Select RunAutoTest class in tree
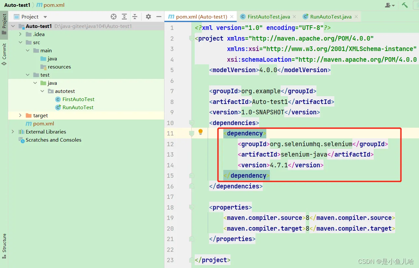This screenshot has height=268, width=419. point(75,107)
